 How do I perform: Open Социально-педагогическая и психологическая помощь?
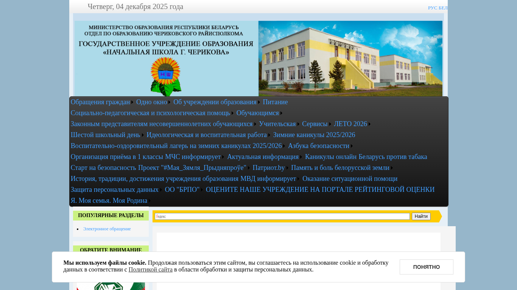point(150,113)
